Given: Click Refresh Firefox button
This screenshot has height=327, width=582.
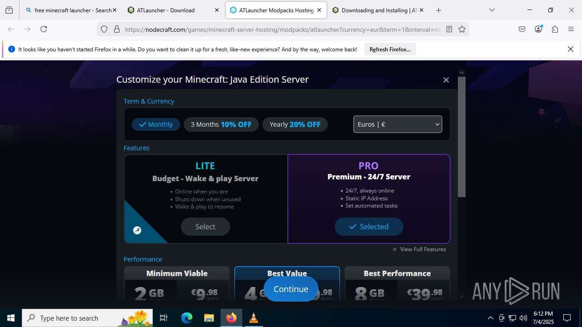Looking at the screenshot, I should click(x=390, y=49).
